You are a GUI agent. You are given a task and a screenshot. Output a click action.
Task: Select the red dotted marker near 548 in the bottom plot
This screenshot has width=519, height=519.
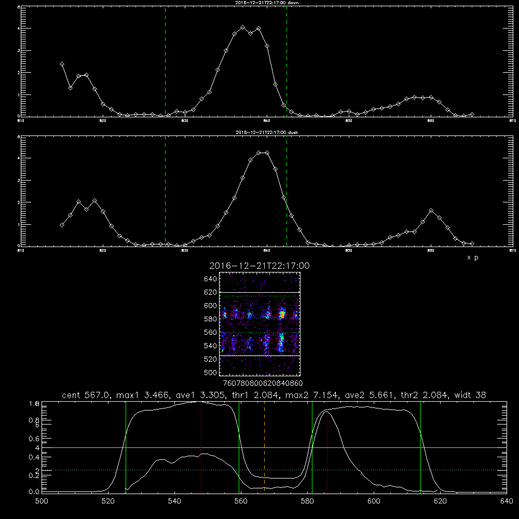(x=201, y=447)
